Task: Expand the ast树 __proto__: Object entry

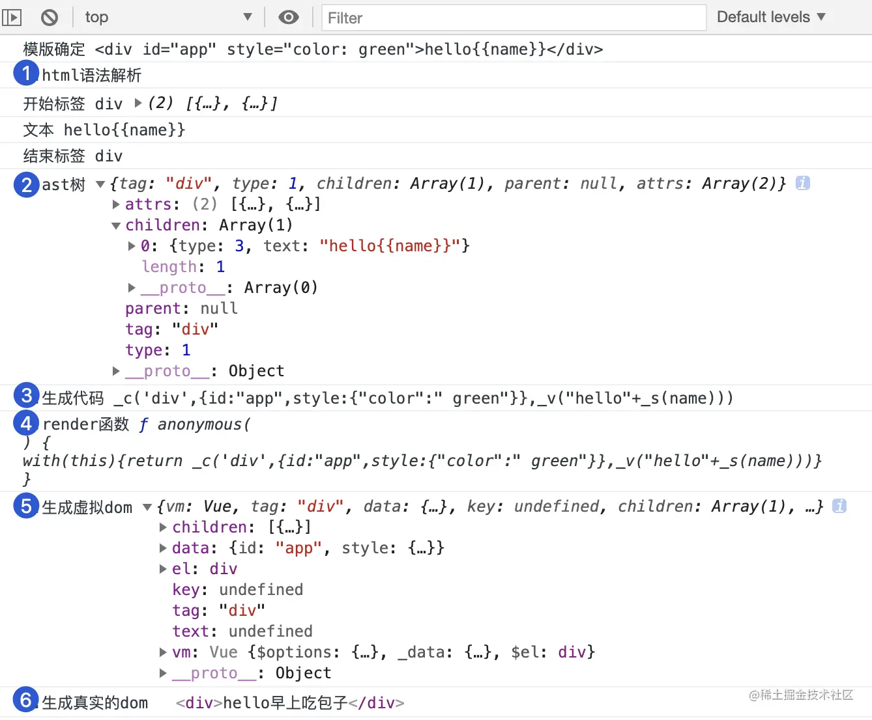Action: pyautogui.click(x=116, y=371)
